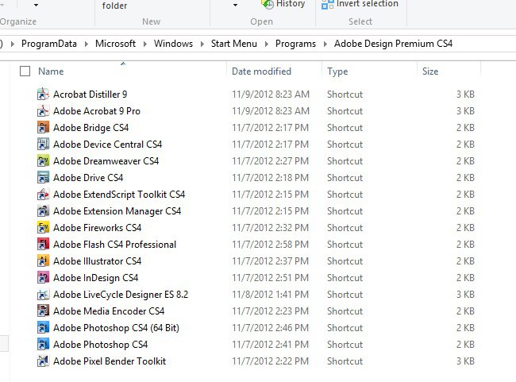Viewport: 516px width, 382px height.
Task: Sort files by Date modified column
Action: pos(261,71)
